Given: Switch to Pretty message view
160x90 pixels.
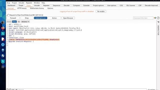Looking at the screenshot, I should (9, 22).
